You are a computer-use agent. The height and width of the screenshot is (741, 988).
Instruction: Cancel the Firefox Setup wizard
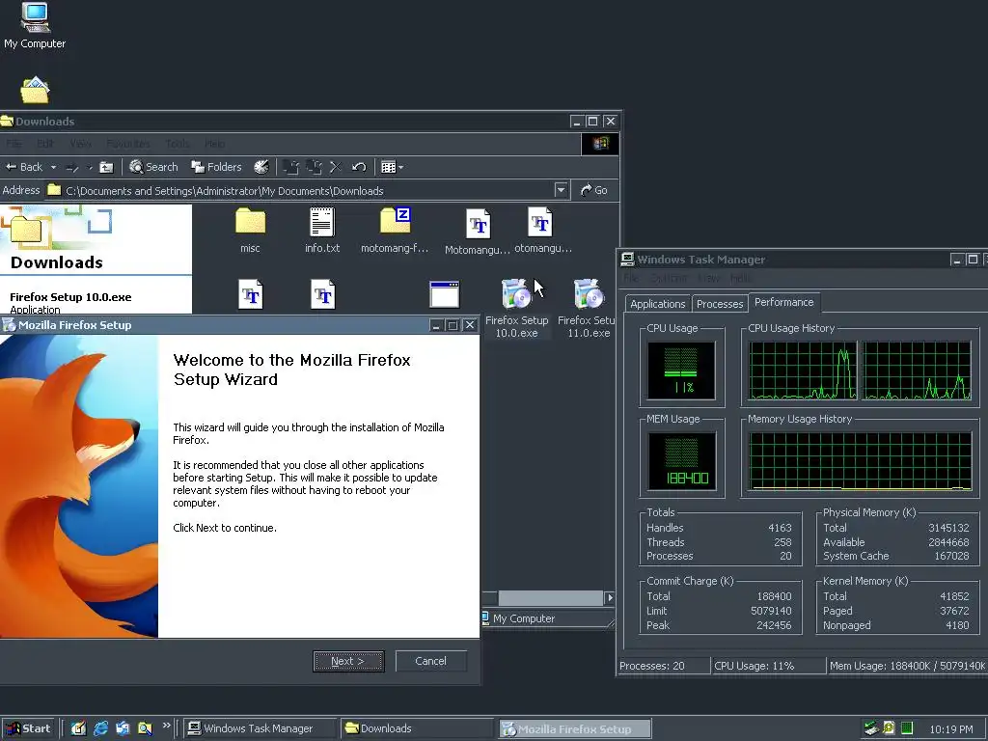tap(431, 661)
